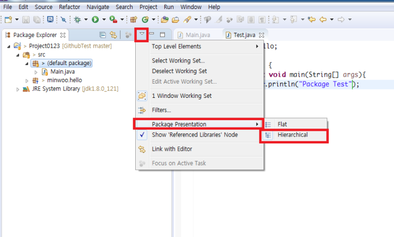Open the Refactor menu

[69, 7]
